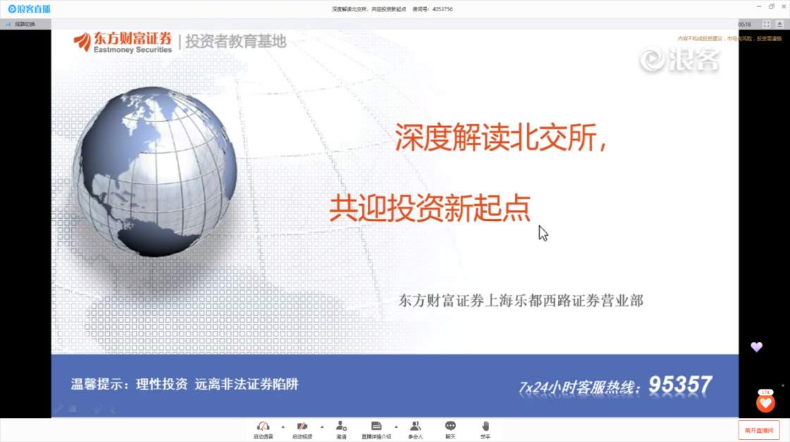Expand the arrow next to 直播详情介绍
The image size is (790, 442).
pyautogui.click(x=397, y=427)
